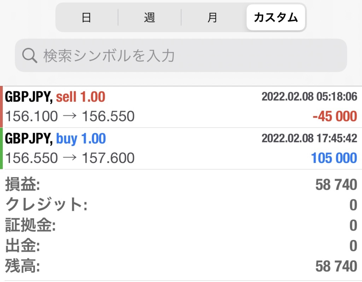Viewport: 362px width, 282px height.
Task: Tap the 105 000 profit amount
Action: (334, 158)
